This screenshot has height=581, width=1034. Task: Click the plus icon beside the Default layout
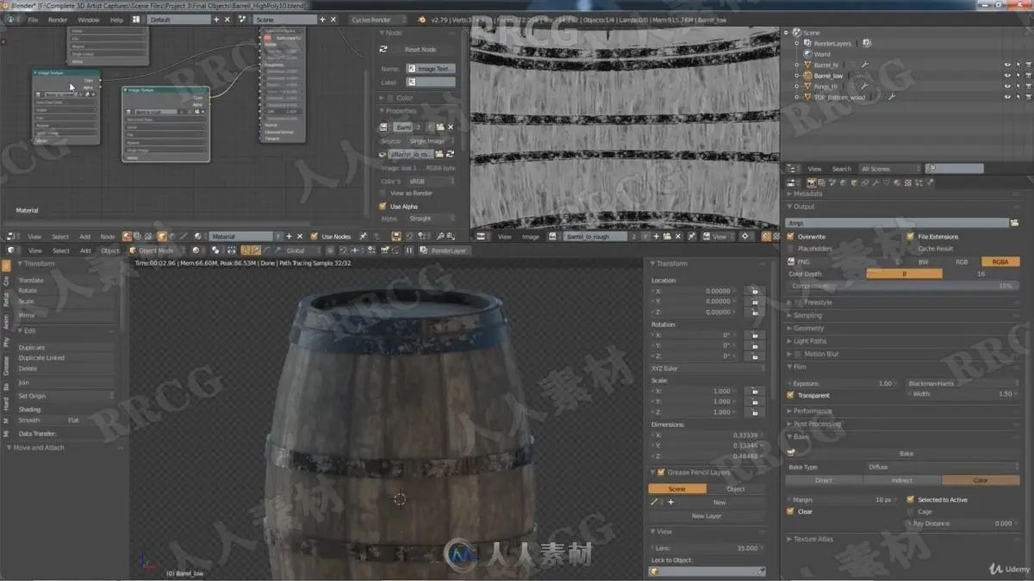(x=217, y=19)
